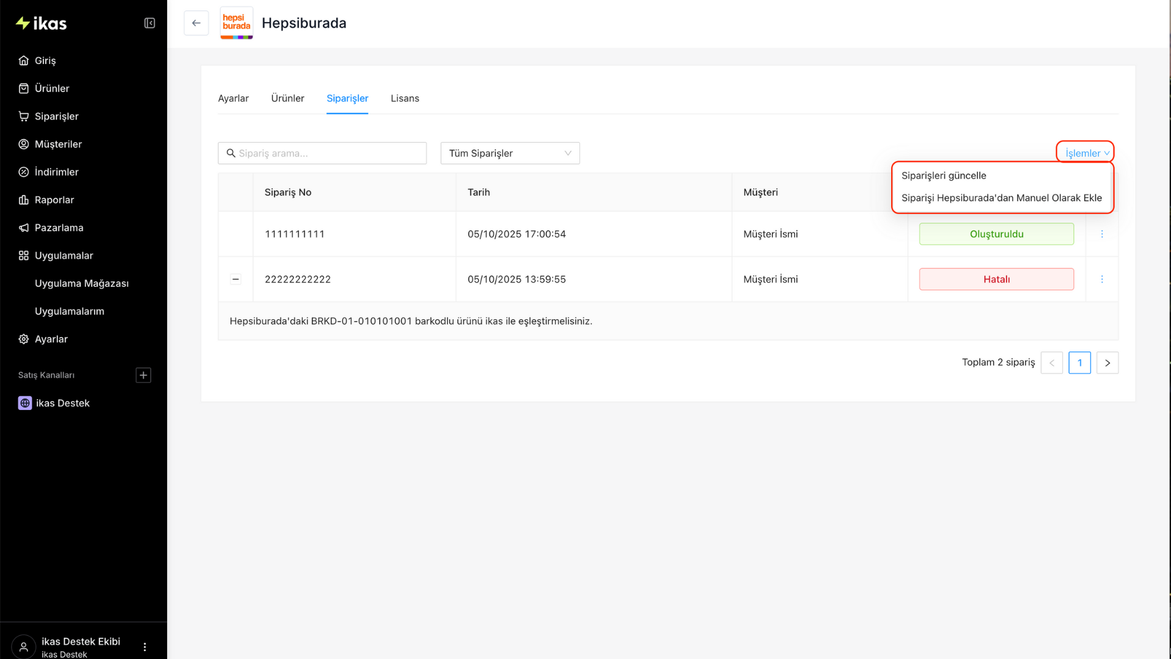Click the Ayarlar gear icon in sidebar
Image resolution: width=1171 pixels, height=659 pixels.
pyautogui.click(x=24, y=339)
